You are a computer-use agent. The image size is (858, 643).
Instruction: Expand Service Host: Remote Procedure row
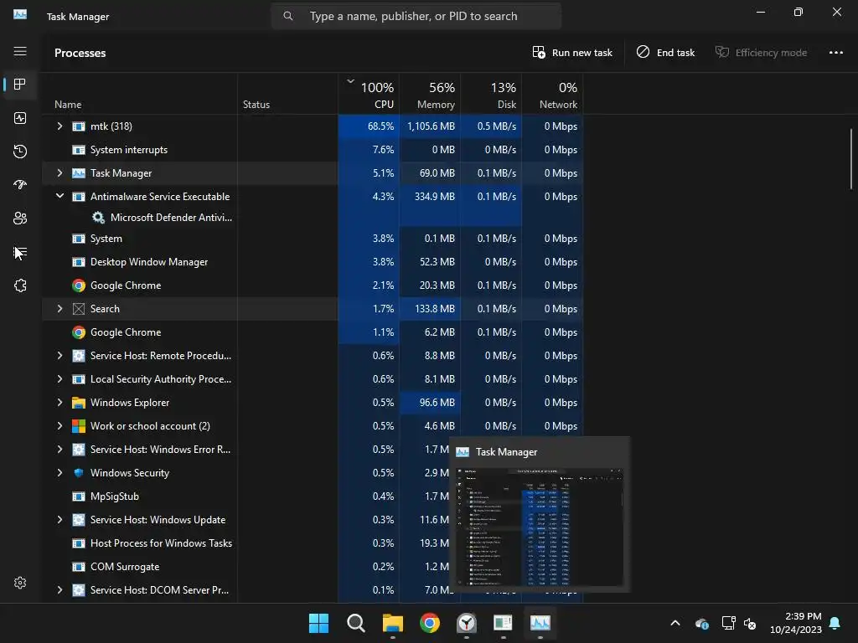pyautogui.click(x=59, y=356)
